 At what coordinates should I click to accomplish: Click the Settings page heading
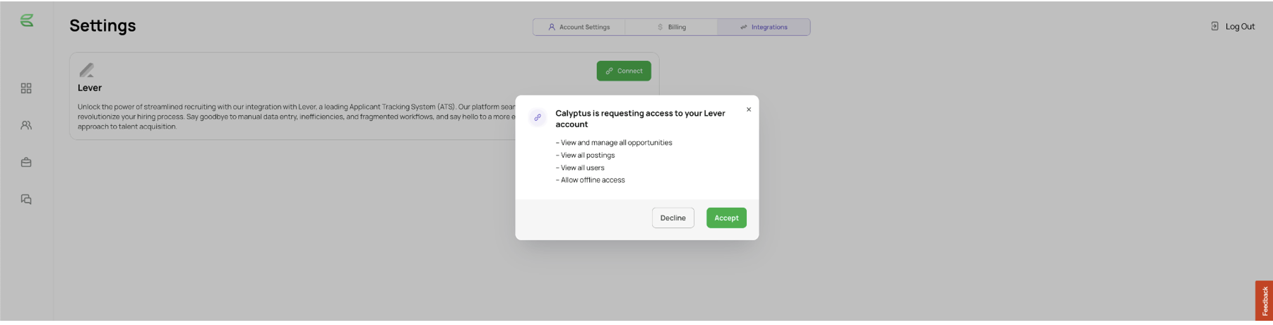coord(102,25)
